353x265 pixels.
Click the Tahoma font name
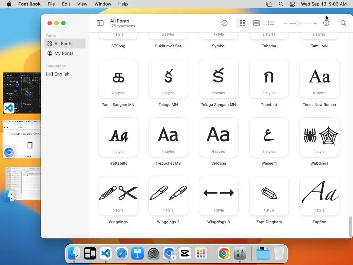[269, 46]
